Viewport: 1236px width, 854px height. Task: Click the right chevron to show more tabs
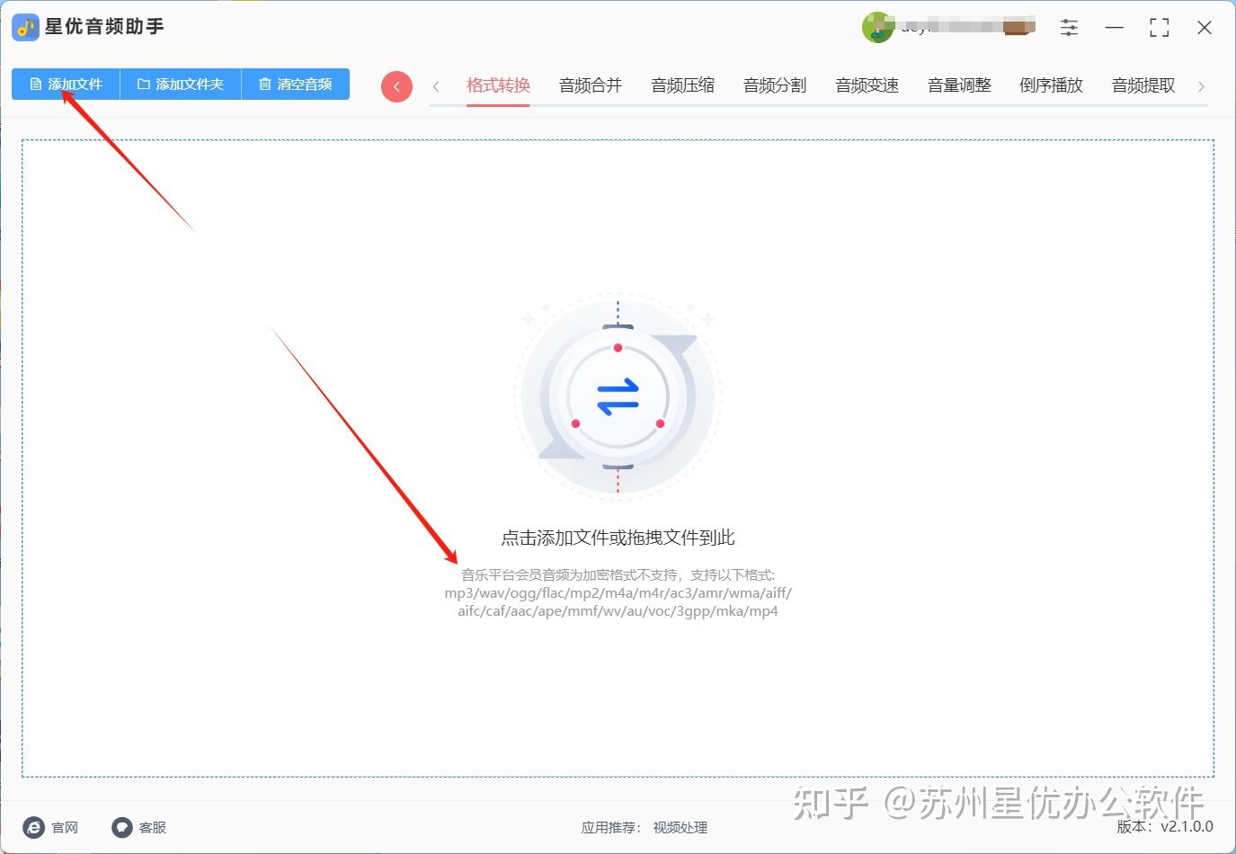coord(1202,85)
